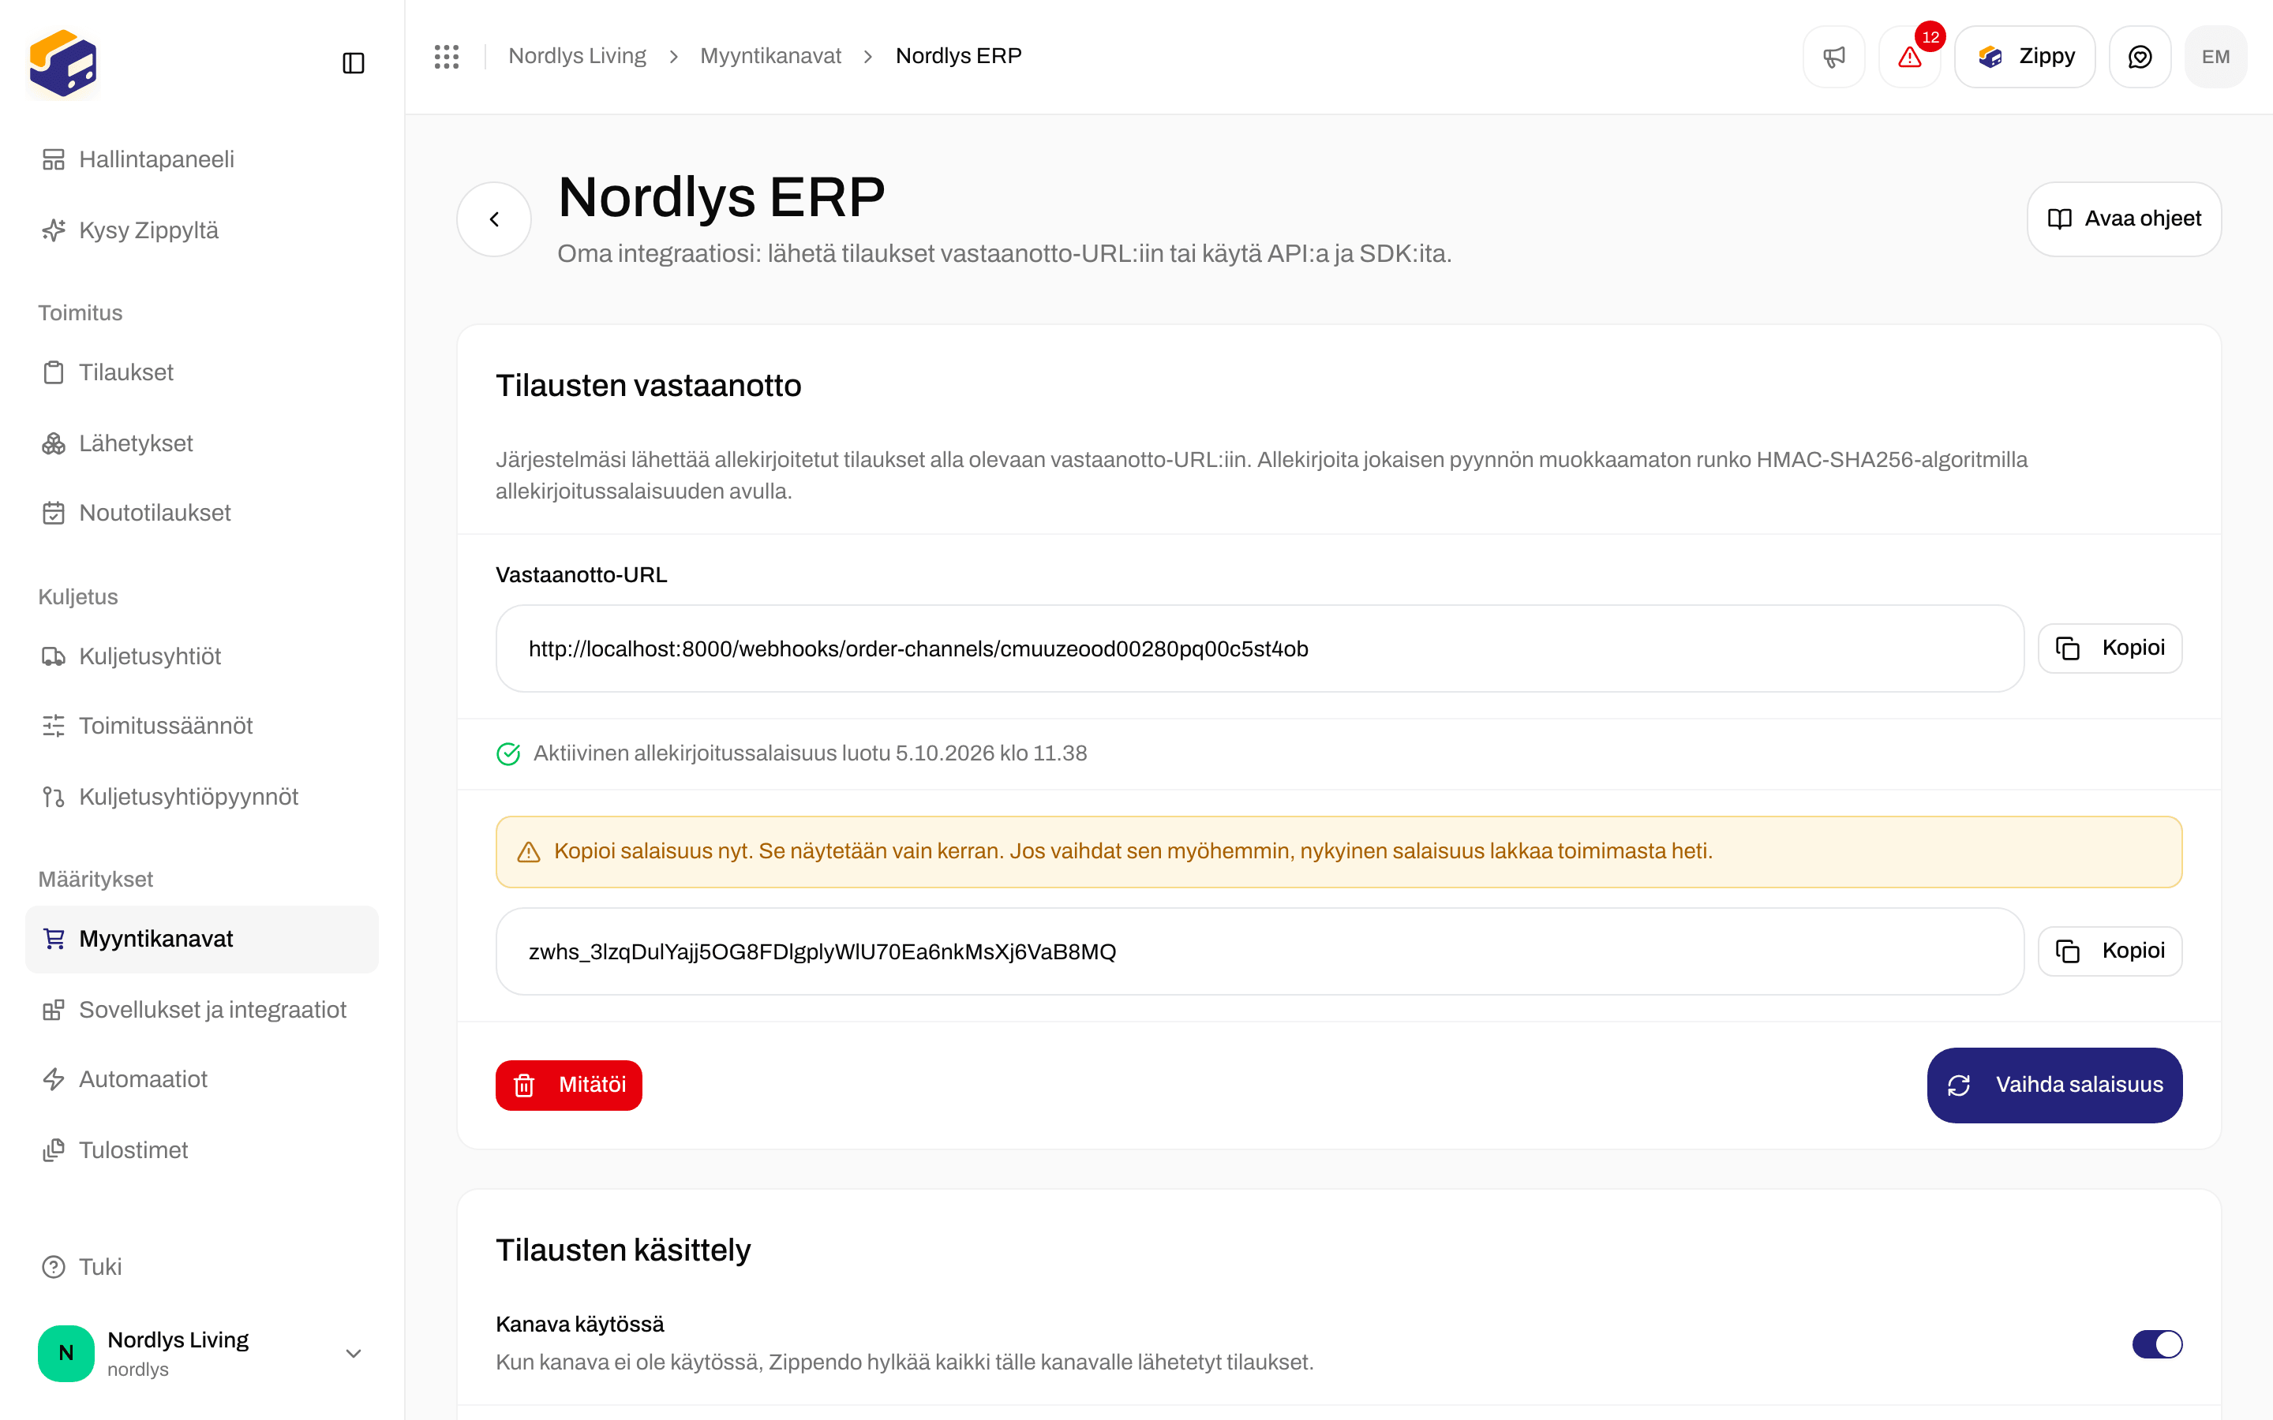
Task: Open alerts with 12 badge
Action: point(1909,56)
